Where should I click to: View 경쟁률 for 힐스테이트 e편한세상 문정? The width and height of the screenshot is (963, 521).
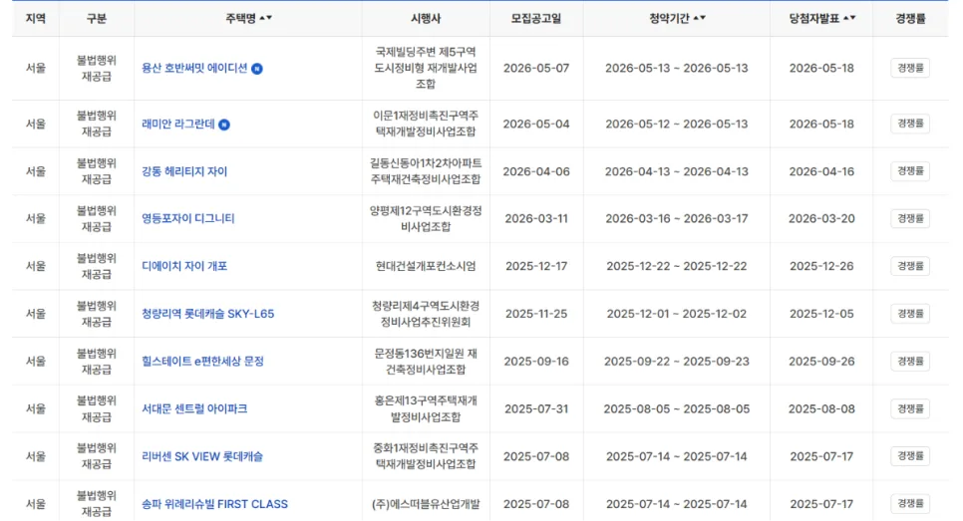910,361
